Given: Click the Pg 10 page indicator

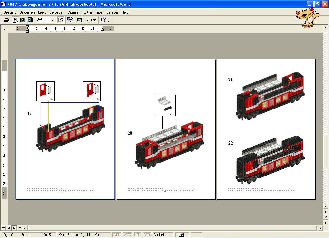Looking at the screenshot, I should (x=8, y=235).
